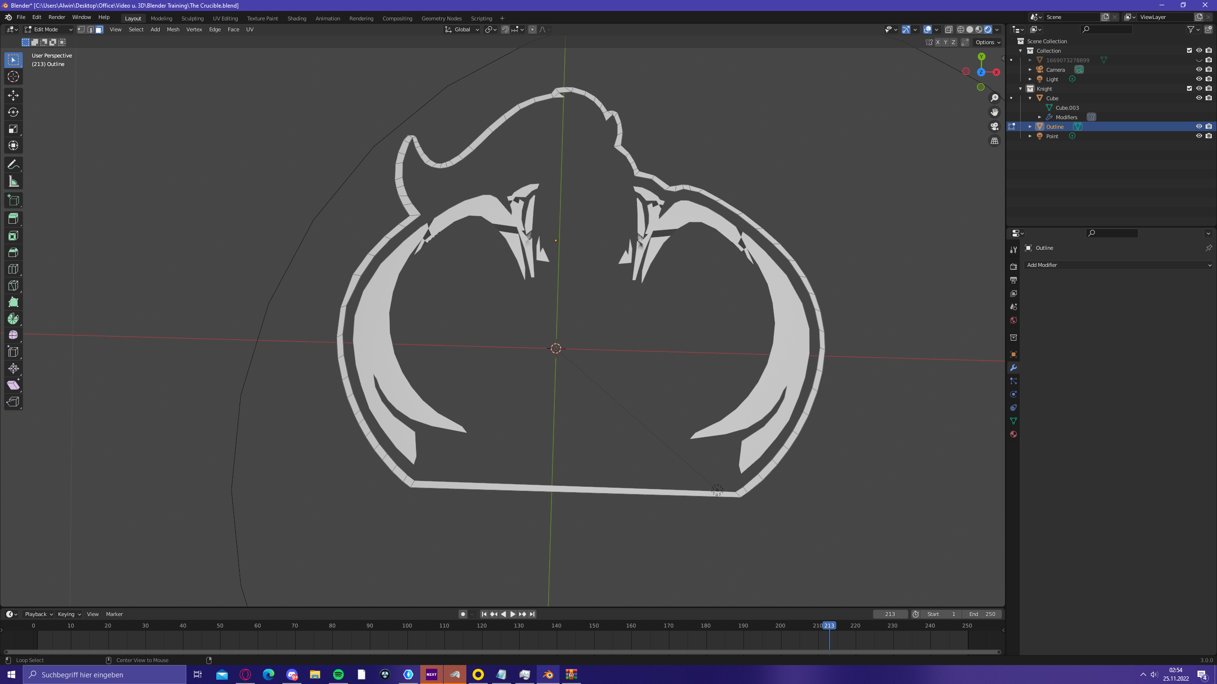
Task: Choose the Measure tool
Action: pos(13,181)
